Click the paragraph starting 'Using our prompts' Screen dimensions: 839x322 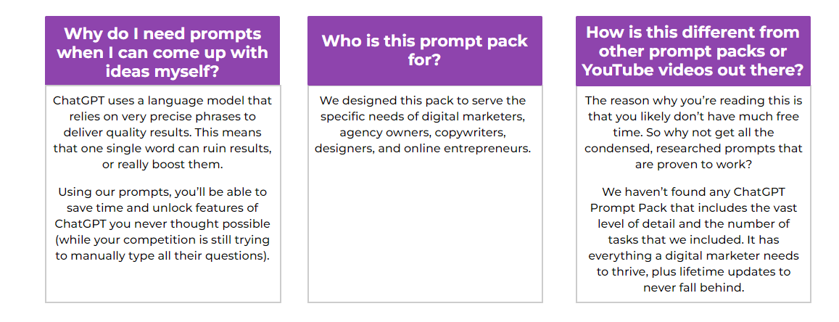pos(162,223)
